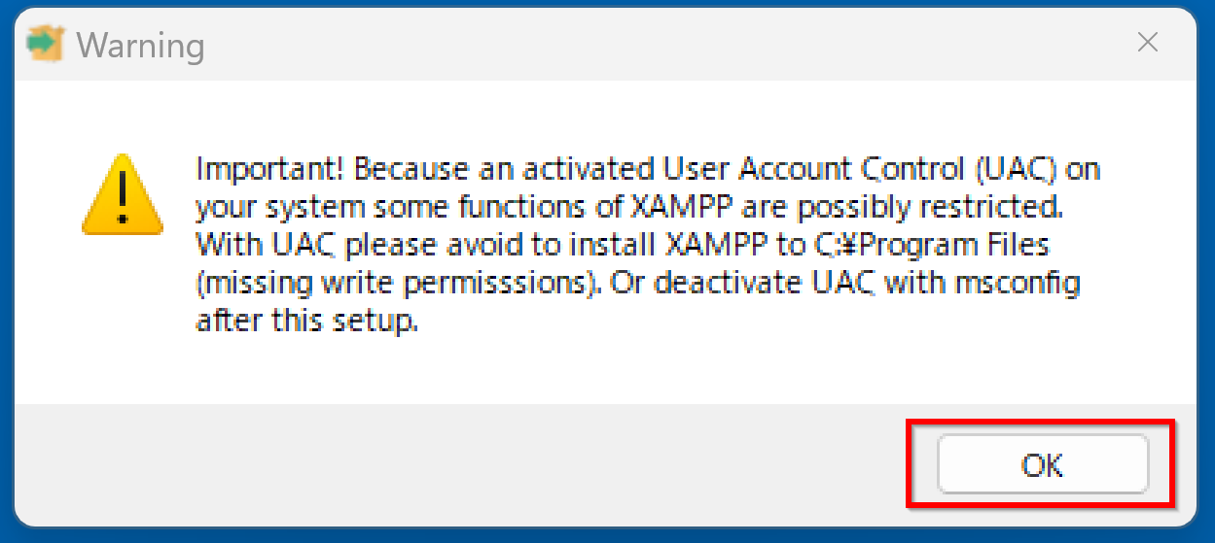Click the yellow warning triangle icon
Image resolution: width=1215 pixels, height=543 pixels.
click(121, 195)
